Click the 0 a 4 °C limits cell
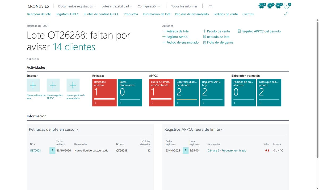 [278, 151]
